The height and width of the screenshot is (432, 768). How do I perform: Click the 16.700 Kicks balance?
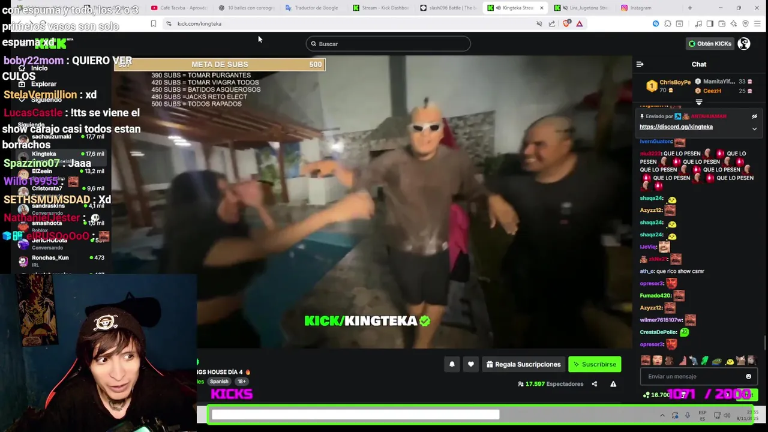click(656, 395)
